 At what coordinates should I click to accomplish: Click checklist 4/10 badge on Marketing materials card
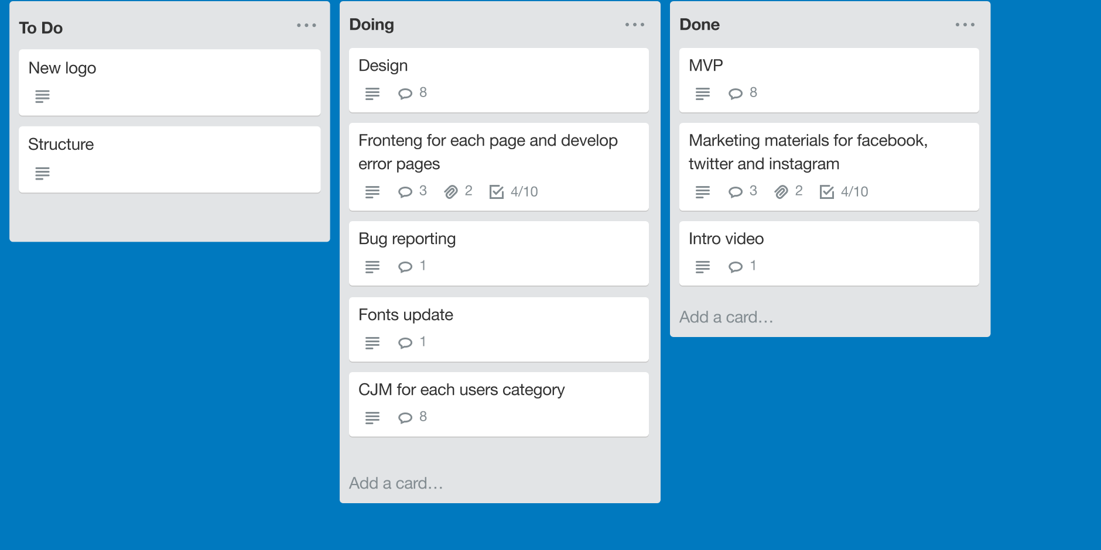click(844, 192)
